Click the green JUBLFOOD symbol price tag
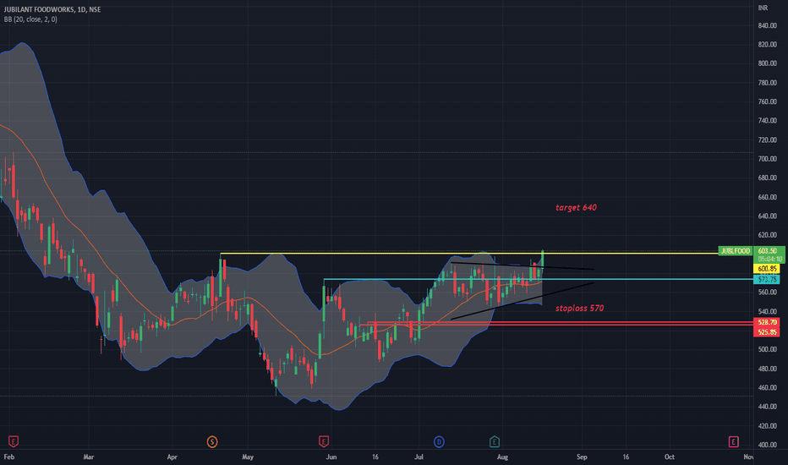Viewport: 788px width, 465px height. 736,251
